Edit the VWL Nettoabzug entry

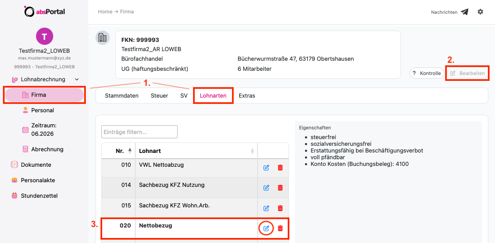coord(266,168)
